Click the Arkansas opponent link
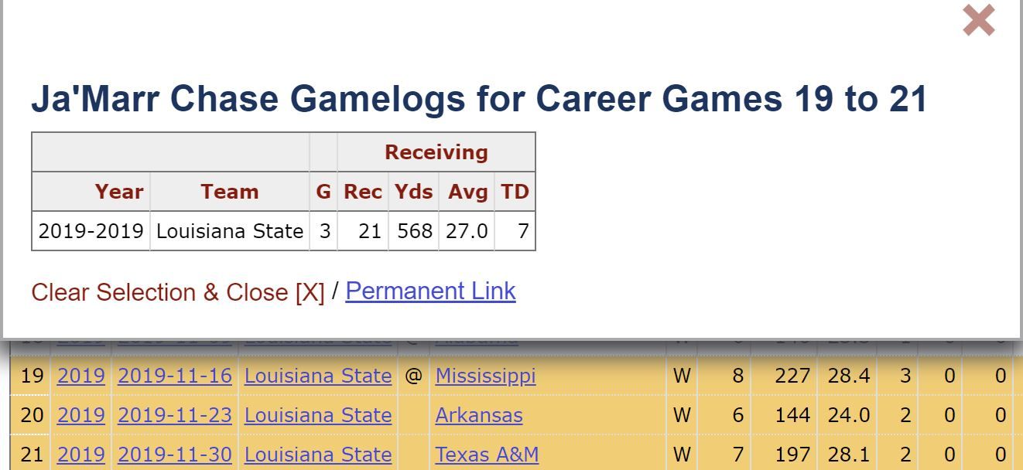The image size is (1023, 470). (x=479, y=416)
